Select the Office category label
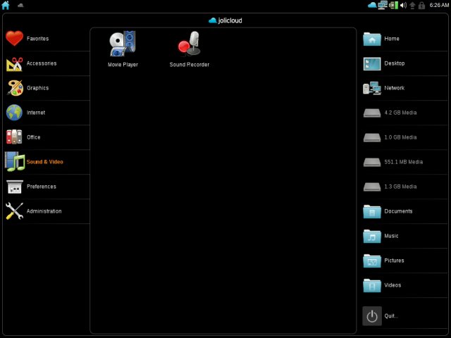The image size is (451, 338). (34, 137)
